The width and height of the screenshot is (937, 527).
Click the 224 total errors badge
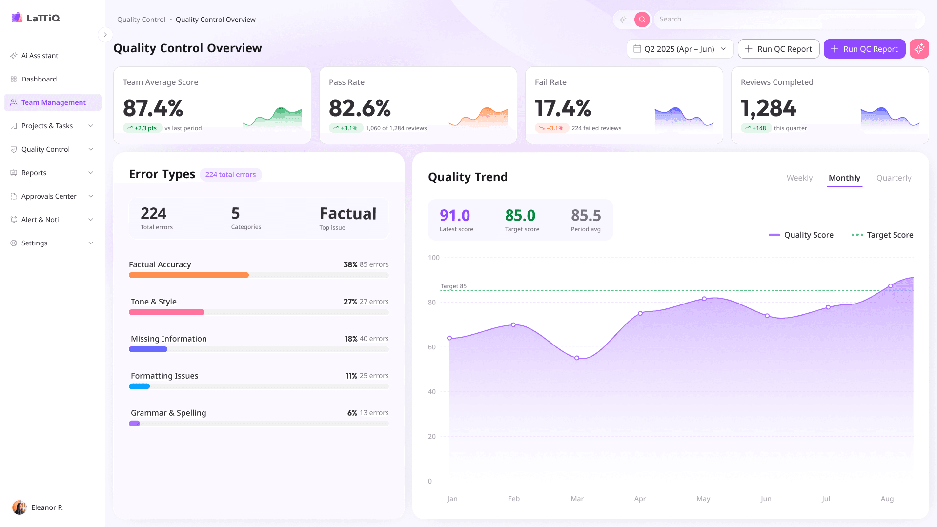230,175
